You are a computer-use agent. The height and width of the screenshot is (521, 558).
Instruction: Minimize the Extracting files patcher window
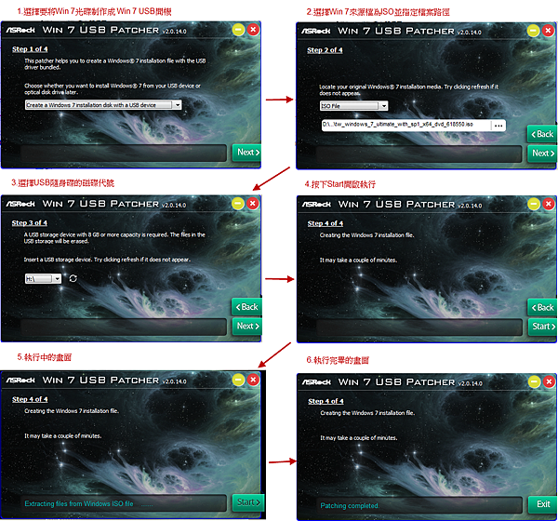point(238,380)
